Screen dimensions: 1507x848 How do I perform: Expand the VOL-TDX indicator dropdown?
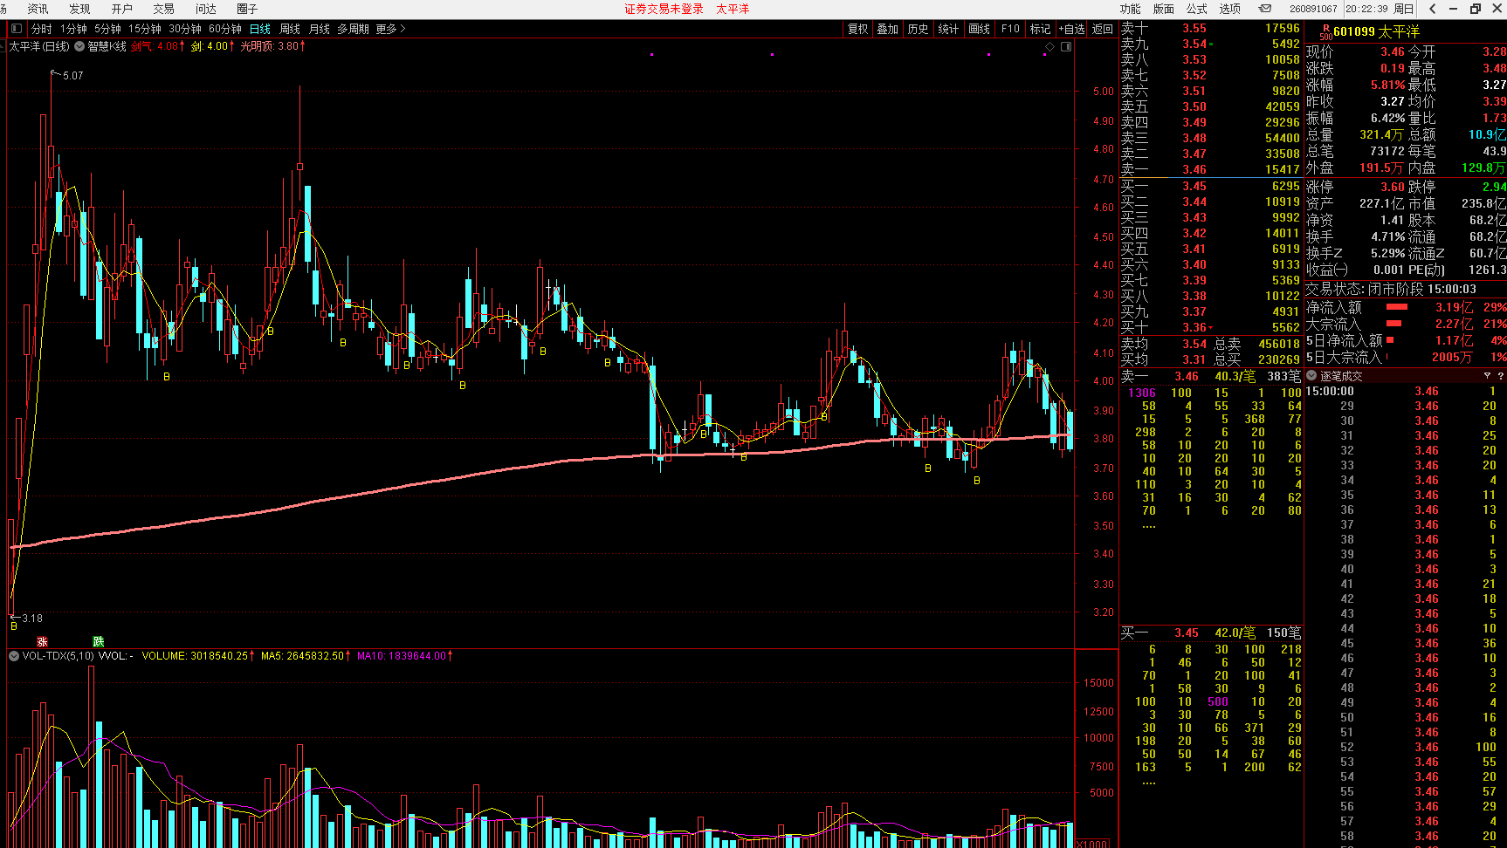pyautogui.click(x=13, y=656)
